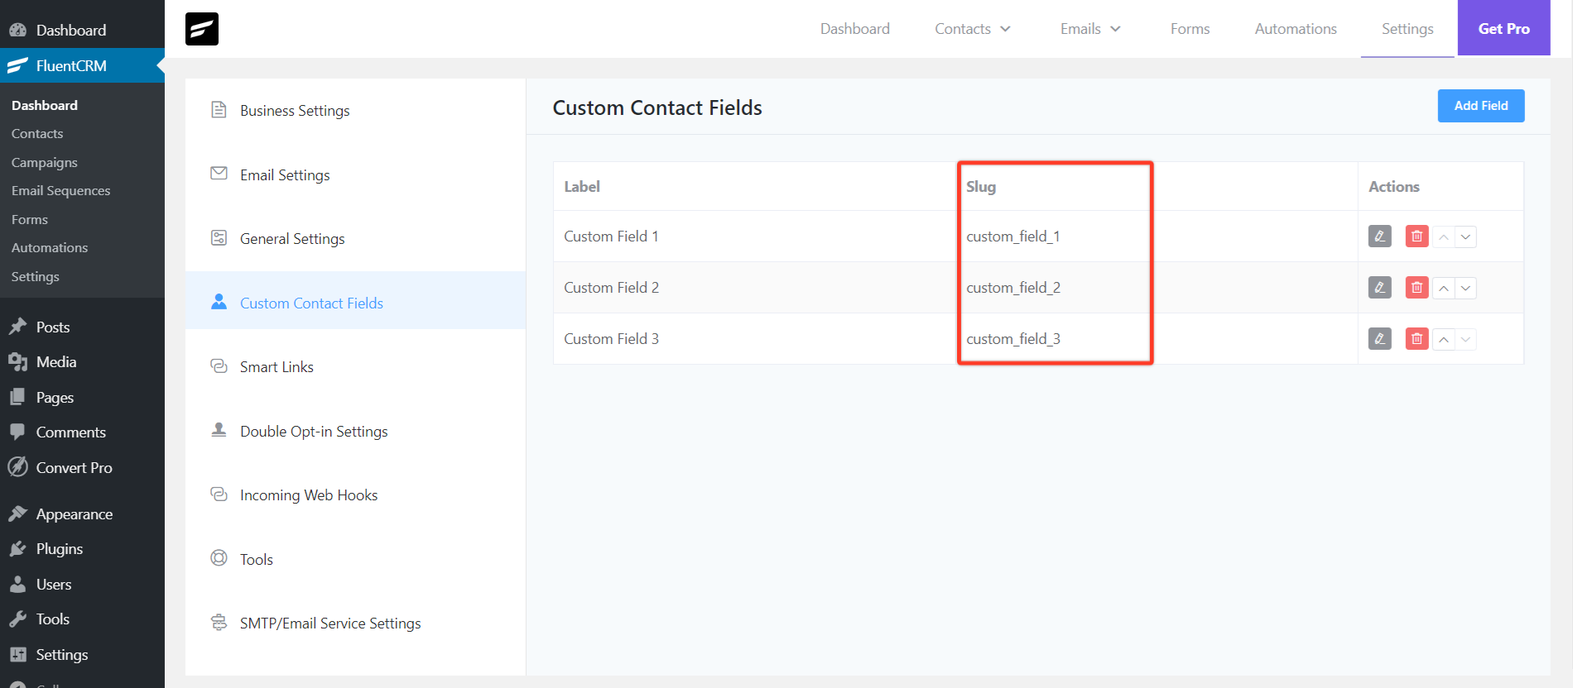Click the Business Settings document icon
The height and width of the screenshot is (688, 1573).
(219, 110)
